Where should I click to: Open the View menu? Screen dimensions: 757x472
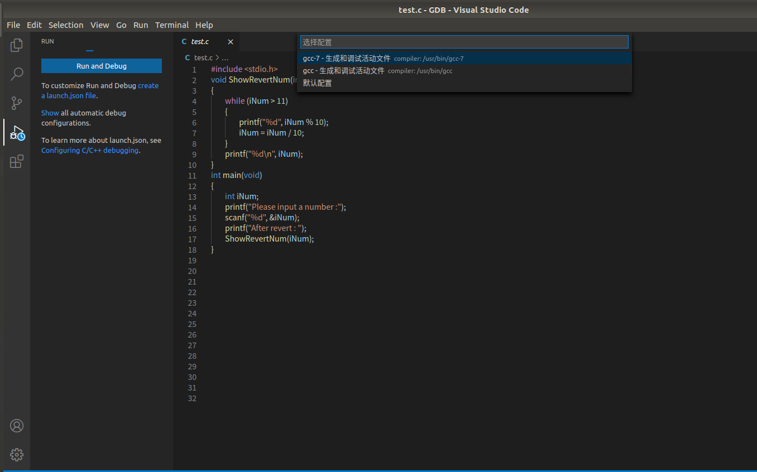pos(100,25)
